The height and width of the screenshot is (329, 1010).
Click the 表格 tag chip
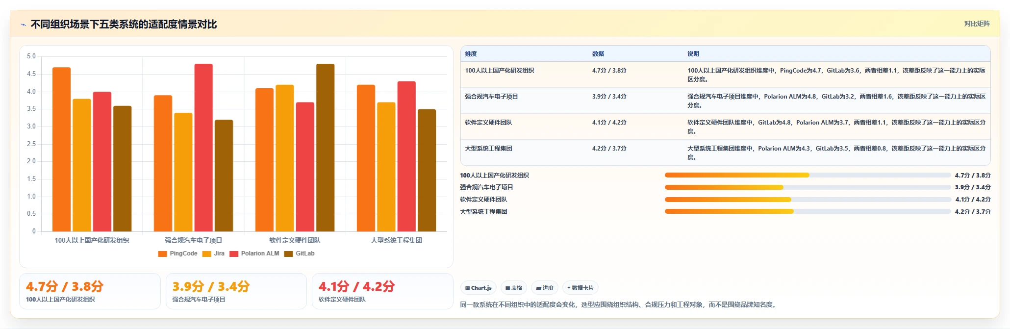coord(513,288)
